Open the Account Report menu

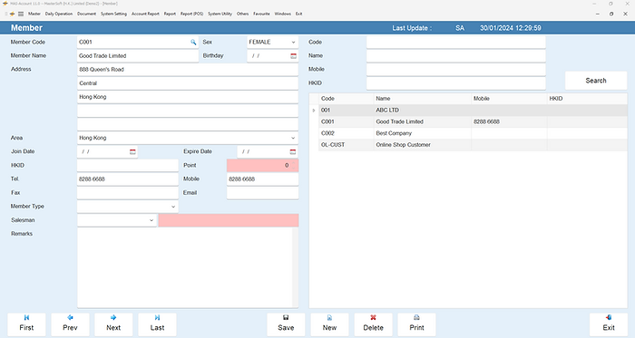pos(145,14)
